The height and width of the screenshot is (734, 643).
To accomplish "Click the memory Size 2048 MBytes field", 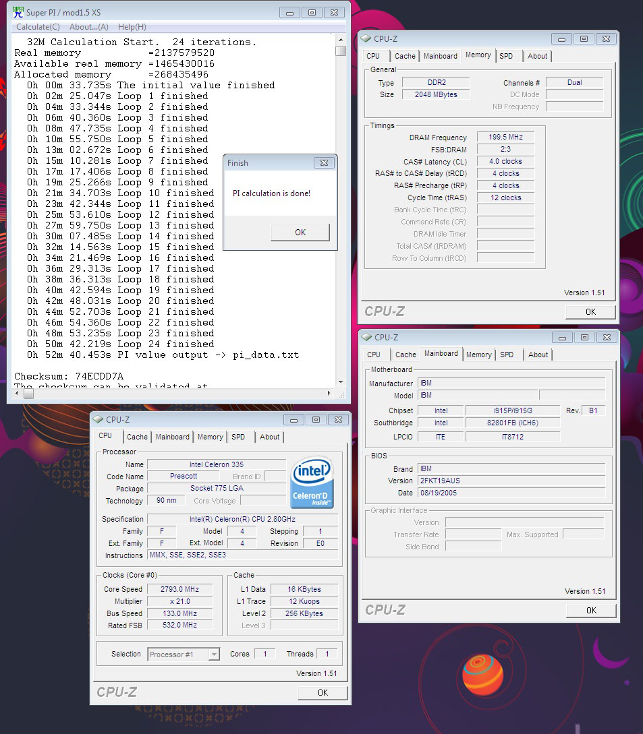I will (x=436, y=94).
